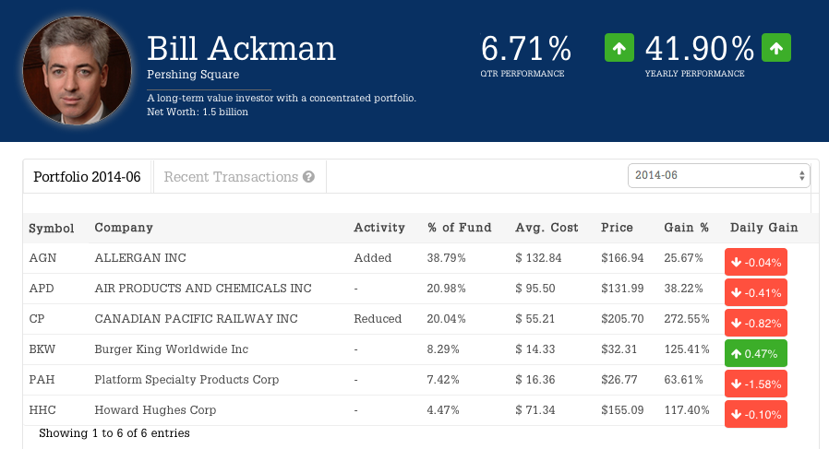This screenshot has width=829, height=449.
Task: Click the red -0.04% daily gain badge
Action: coord(755,262)
